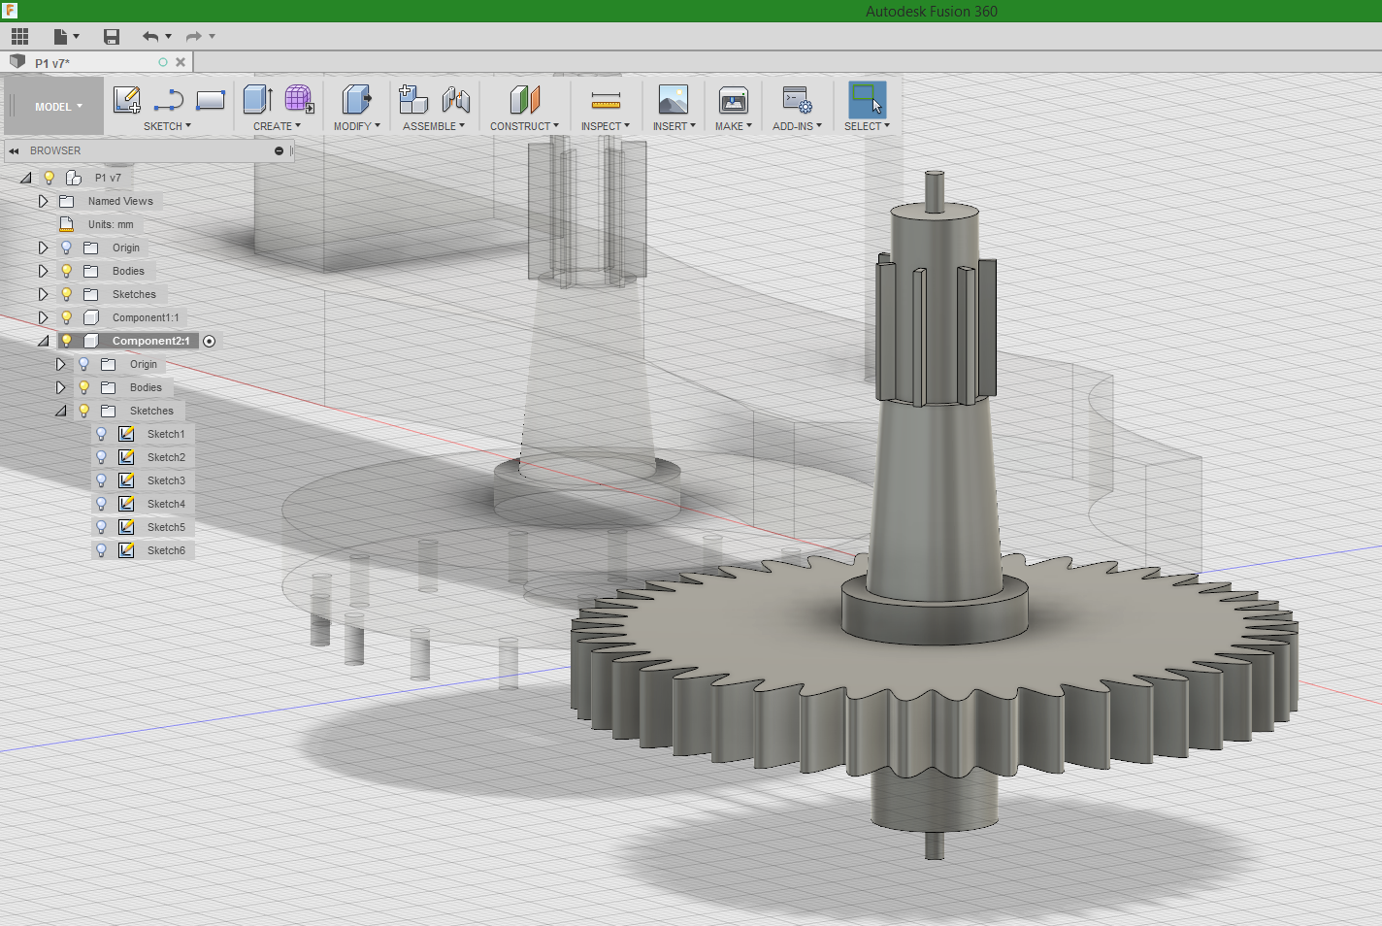Select the Extrude tool

tap(257, 100)
